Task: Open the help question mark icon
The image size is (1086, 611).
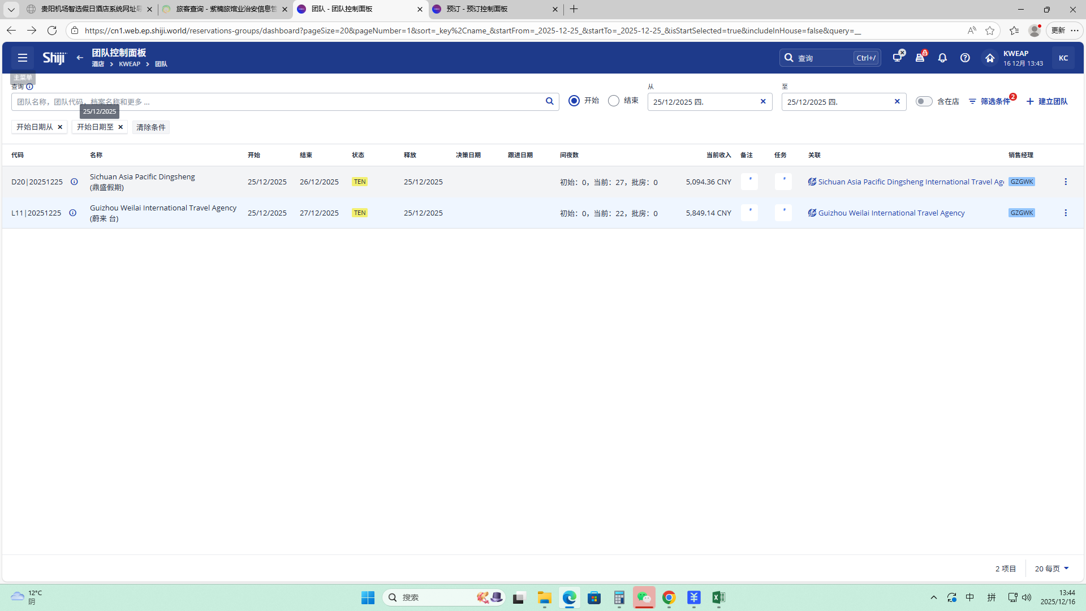Action: [965, 58]
